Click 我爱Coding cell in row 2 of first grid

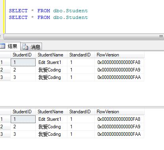[x=51, y=70]
